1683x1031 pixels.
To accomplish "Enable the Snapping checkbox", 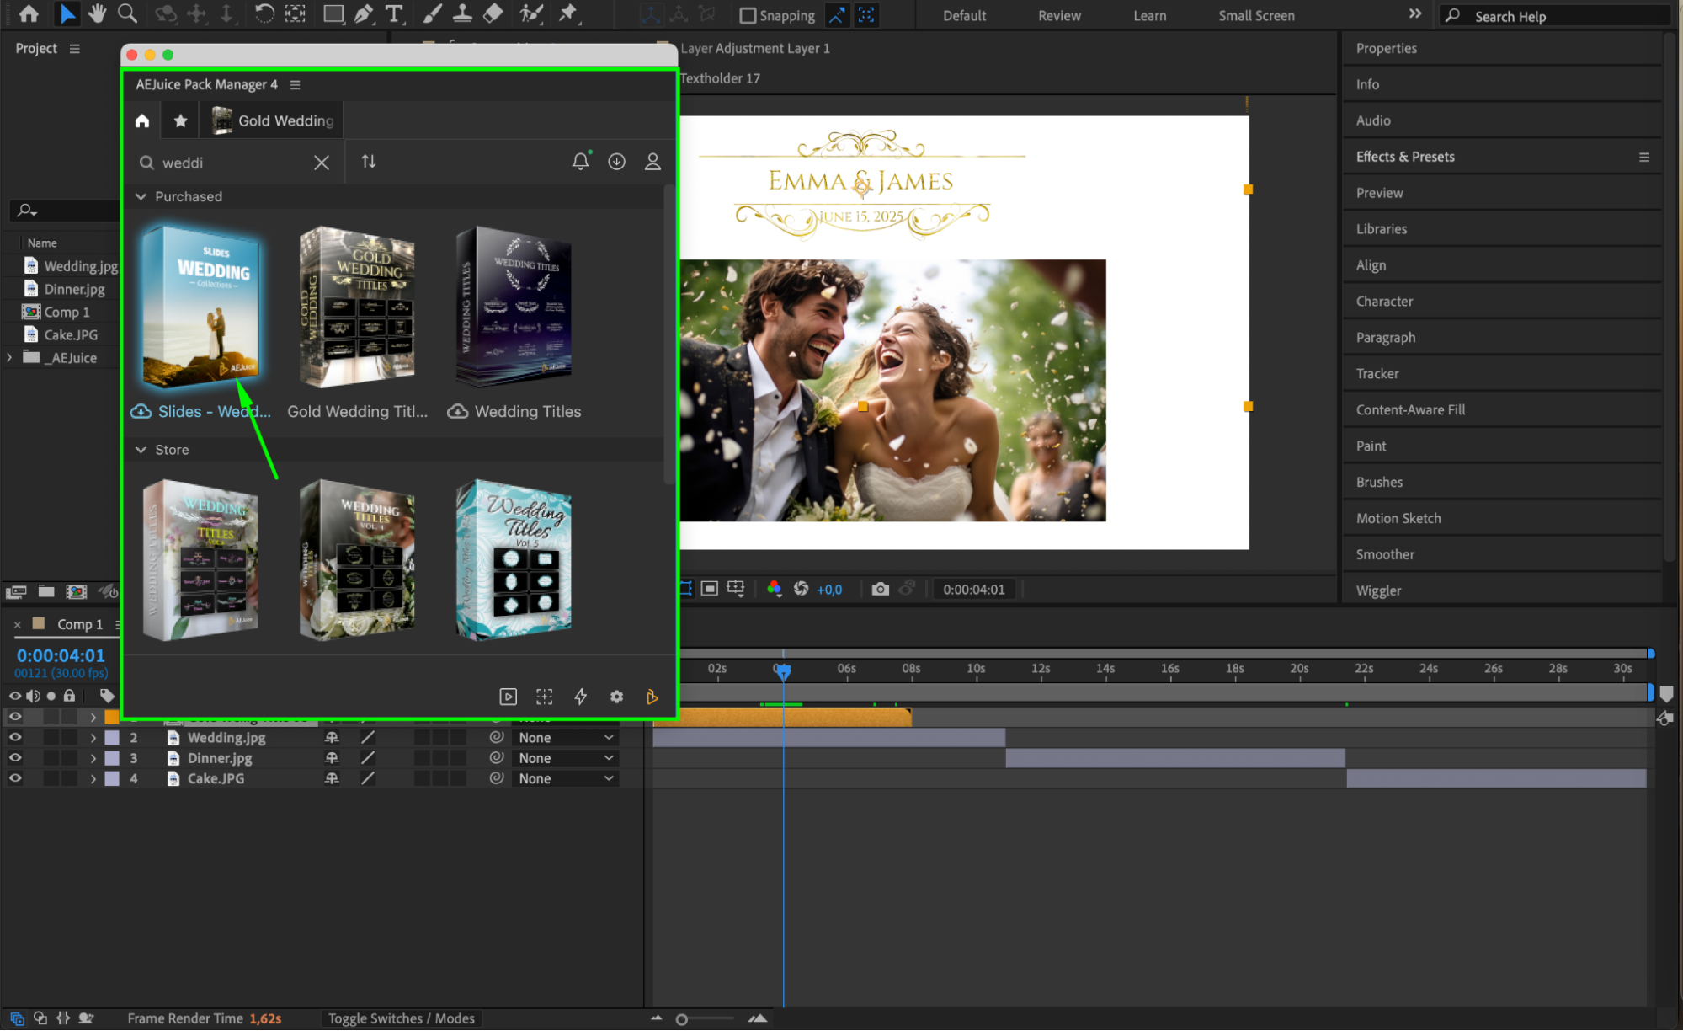I will tap(748, 16).
